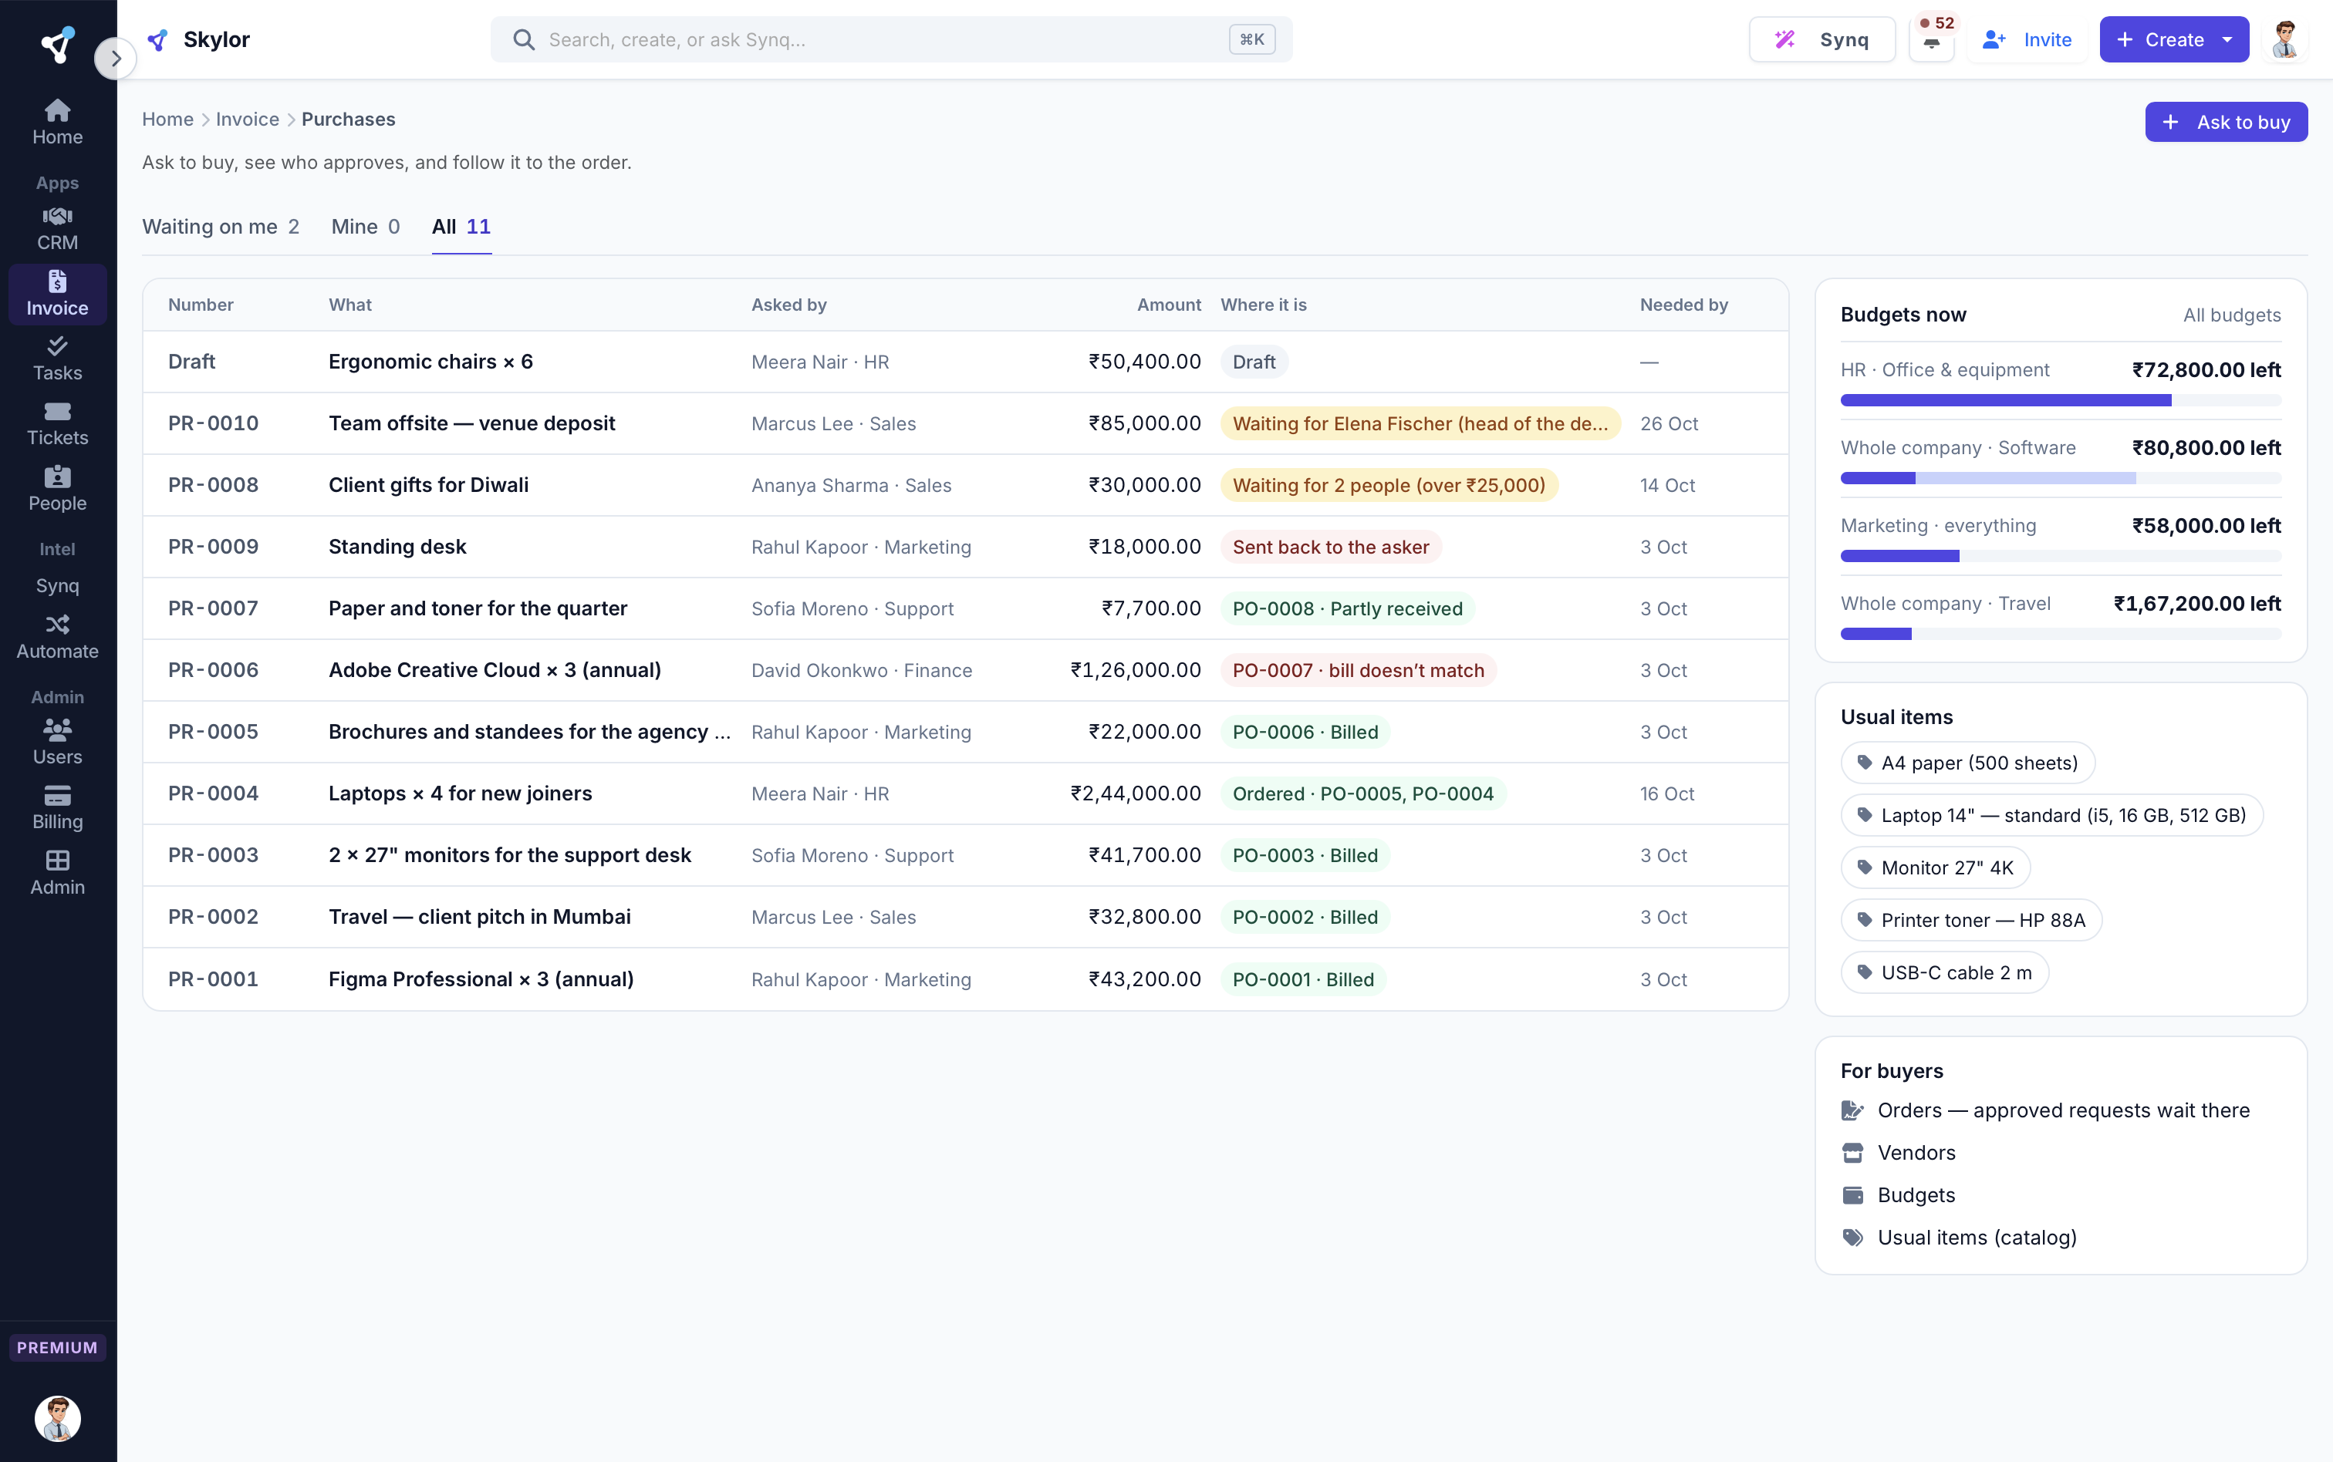Click the Ask to buy button
The image size is (2333, 1462).
(2226, 122)
